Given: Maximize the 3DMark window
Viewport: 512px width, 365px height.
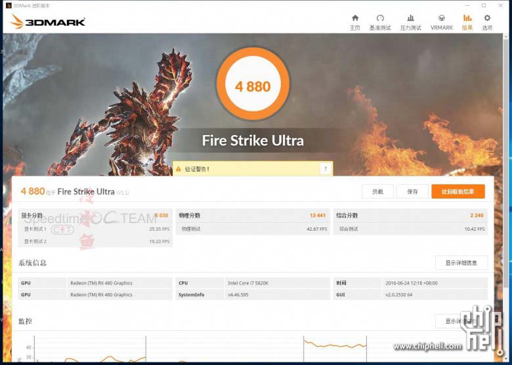Looking at the screenshot, I should (484, 5).
